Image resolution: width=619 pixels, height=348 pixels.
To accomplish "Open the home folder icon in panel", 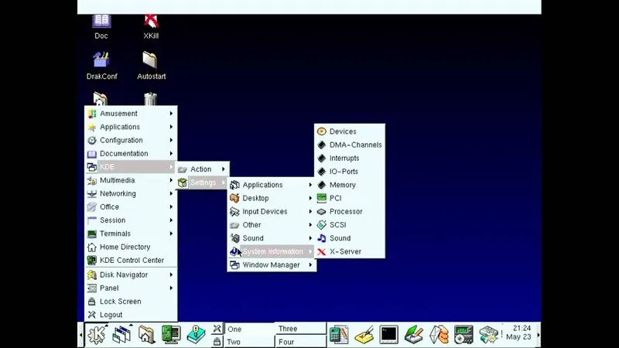I will point(146,335).
